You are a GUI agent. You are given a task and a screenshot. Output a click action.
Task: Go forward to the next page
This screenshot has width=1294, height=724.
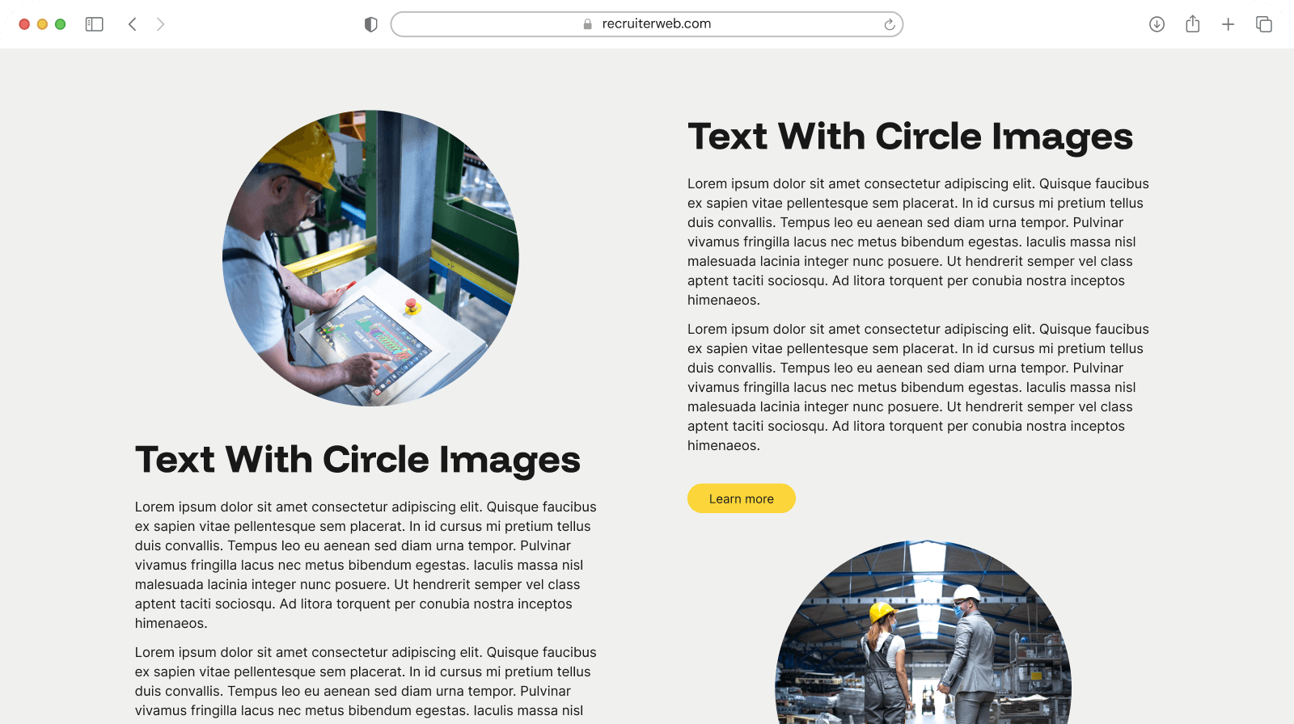pyautogui.click(x=160, y=24)
